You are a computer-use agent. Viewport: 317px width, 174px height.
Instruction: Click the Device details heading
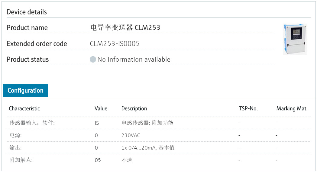click(27, 12)
